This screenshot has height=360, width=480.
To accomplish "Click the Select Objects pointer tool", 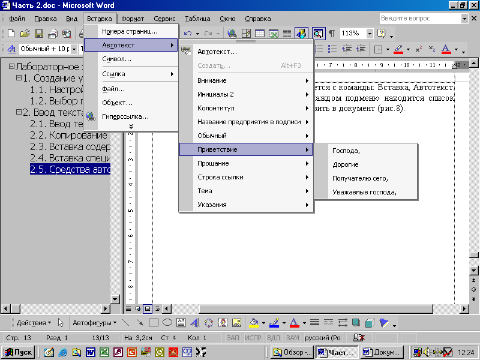I will click(x=61, y=323).
